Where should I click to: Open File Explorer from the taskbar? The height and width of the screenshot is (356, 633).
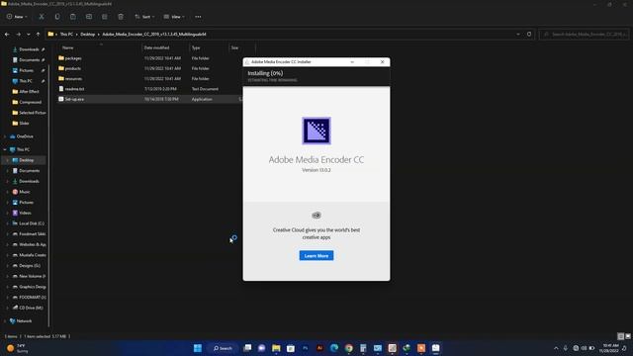[276, 348]
